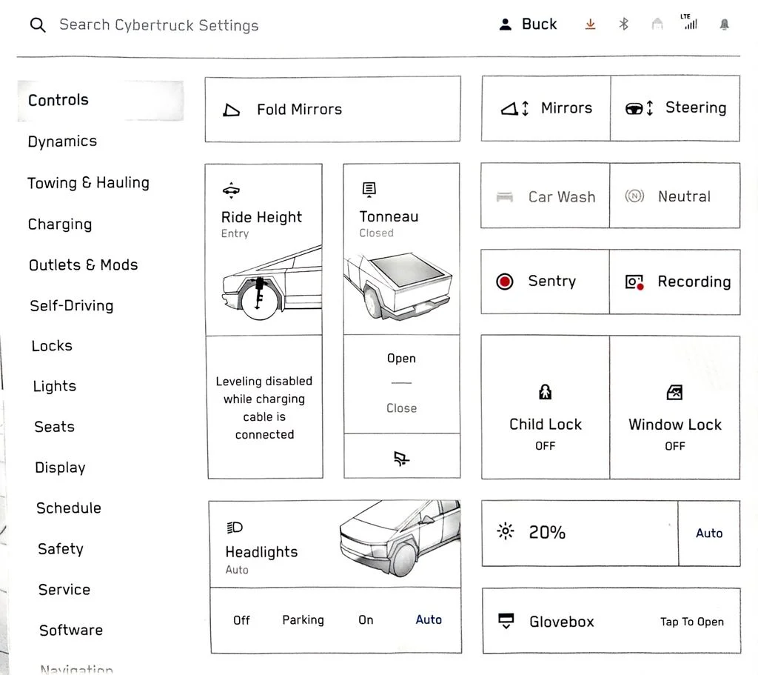The height and width of the screenshot is (675, 758).
Task: Toggle Auto brightness
Action: pyautogui.click(x=709, y=533)
